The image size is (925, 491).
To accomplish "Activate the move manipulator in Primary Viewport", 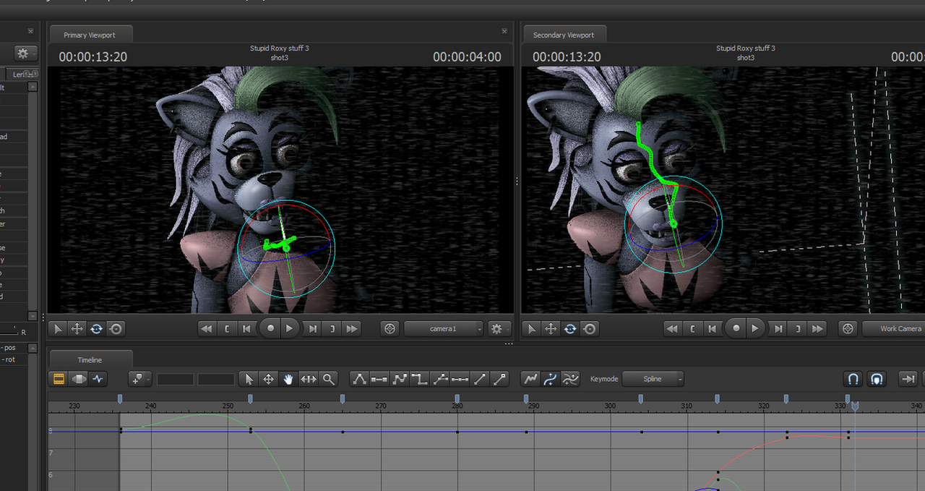I will pos(77,328).
